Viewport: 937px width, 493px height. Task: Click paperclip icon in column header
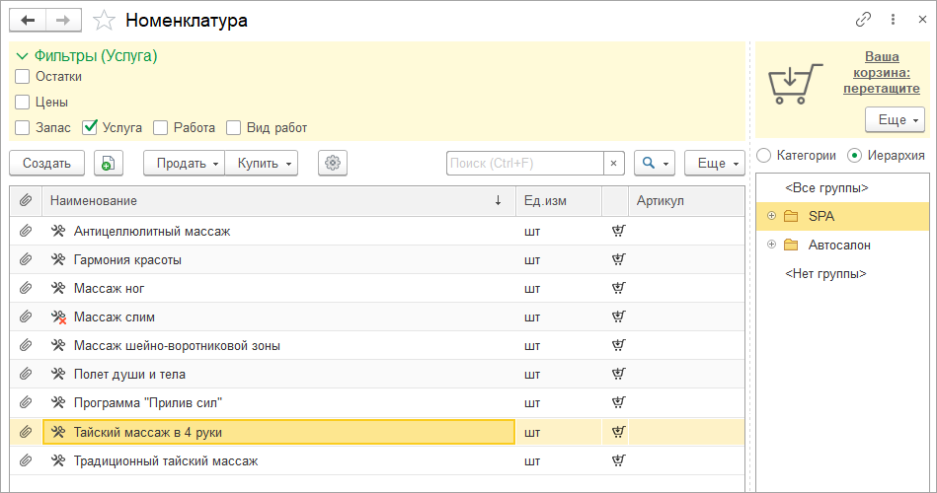26,201
